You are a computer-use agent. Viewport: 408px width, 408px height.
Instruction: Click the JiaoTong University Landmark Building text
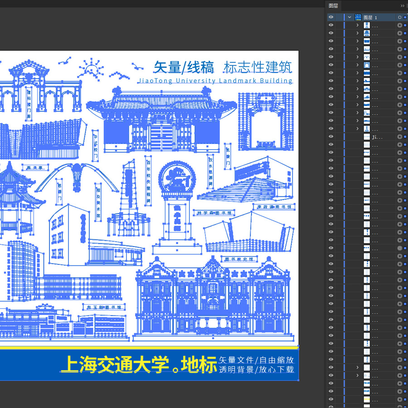point(215,81)
